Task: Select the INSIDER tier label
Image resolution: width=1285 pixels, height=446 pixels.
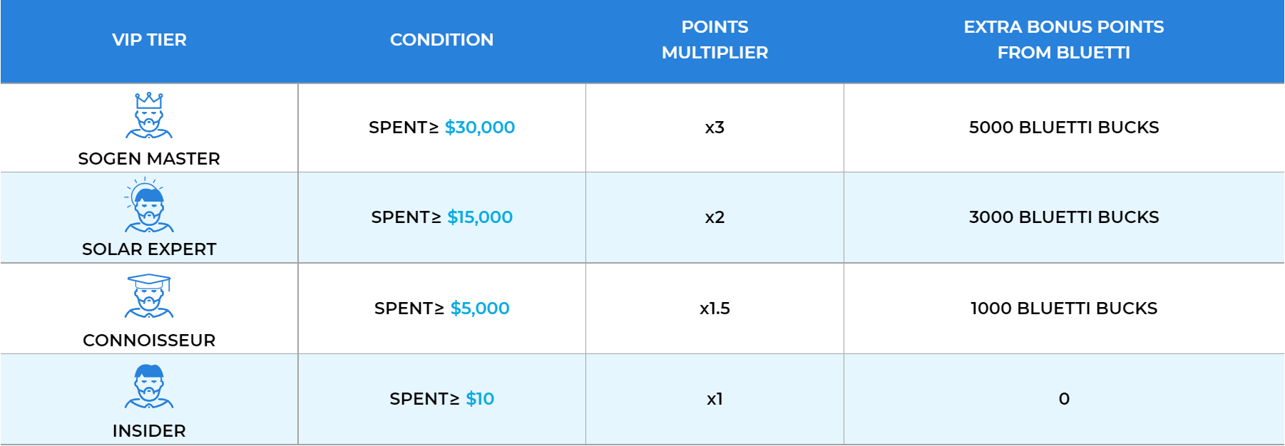Action: click(x=149, y=431)
